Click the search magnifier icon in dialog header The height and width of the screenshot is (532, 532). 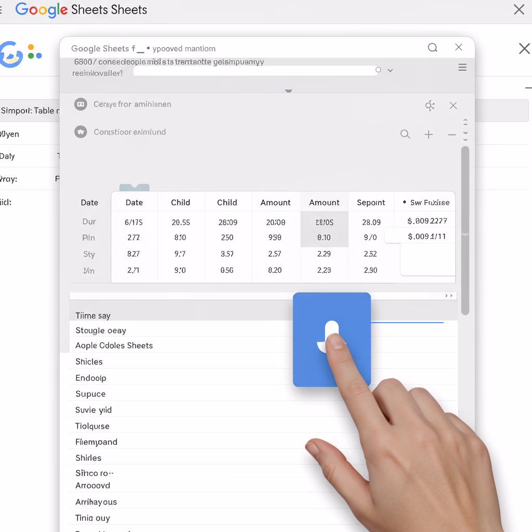click(x=432, y=47)
